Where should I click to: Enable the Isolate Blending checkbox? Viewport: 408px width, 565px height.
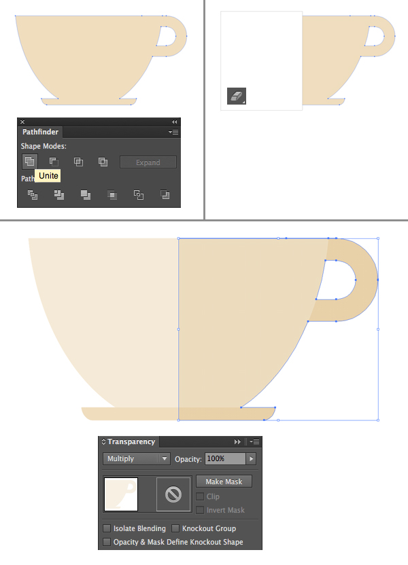(x=107, y=528)
